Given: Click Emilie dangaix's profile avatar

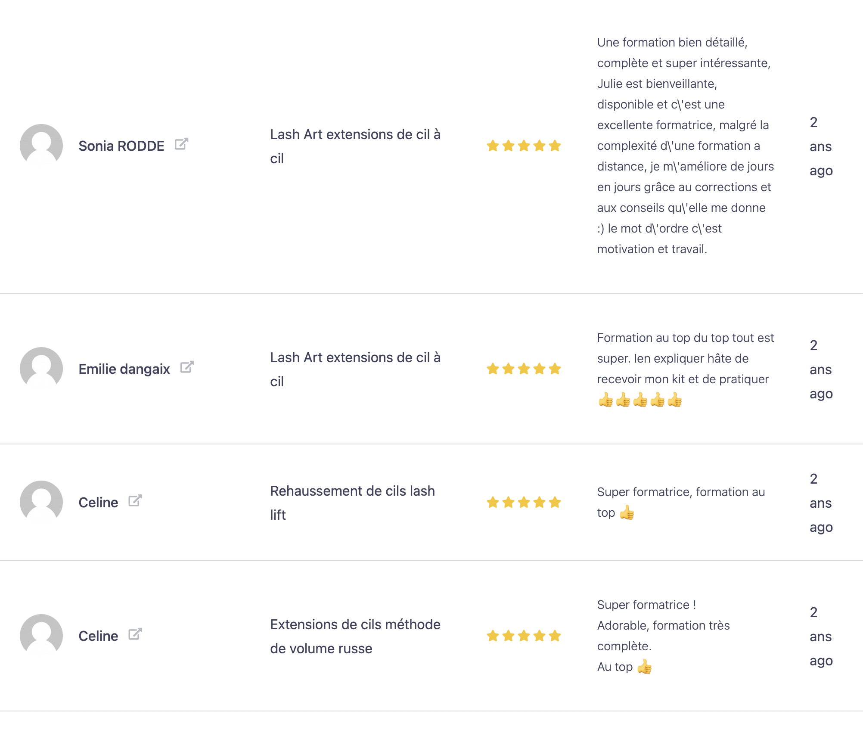Looking at the screenshot, I should click(x=41, y=368).
